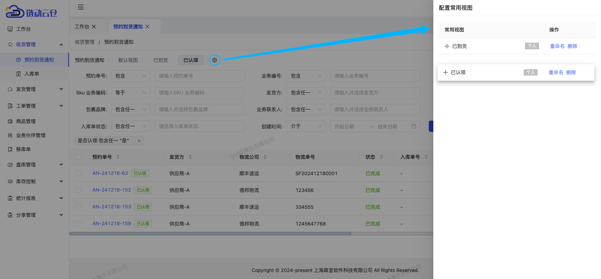Click 重命名 for the 已认领 view
This screenshot has height=279, width=601.
(x=556, y=72)
